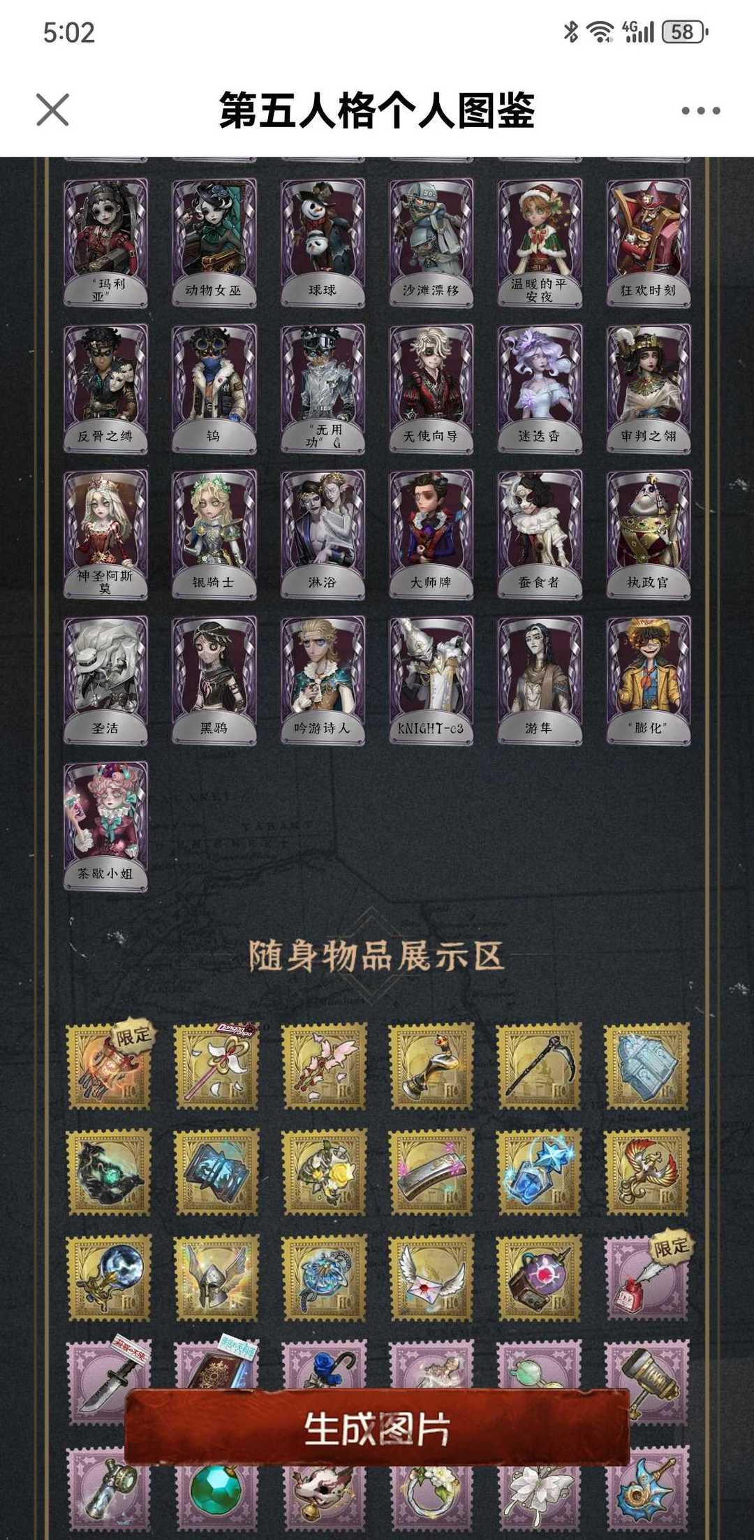Close the 第五人格个人图鉴 page
The image size is (754, 1540).
coord(52,110)
